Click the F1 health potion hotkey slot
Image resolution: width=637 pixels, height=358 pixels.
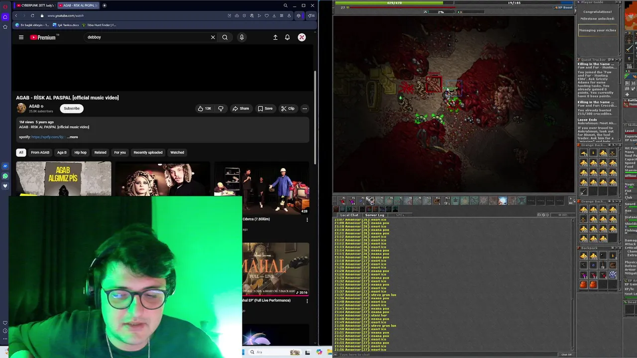tap(342, 201)
